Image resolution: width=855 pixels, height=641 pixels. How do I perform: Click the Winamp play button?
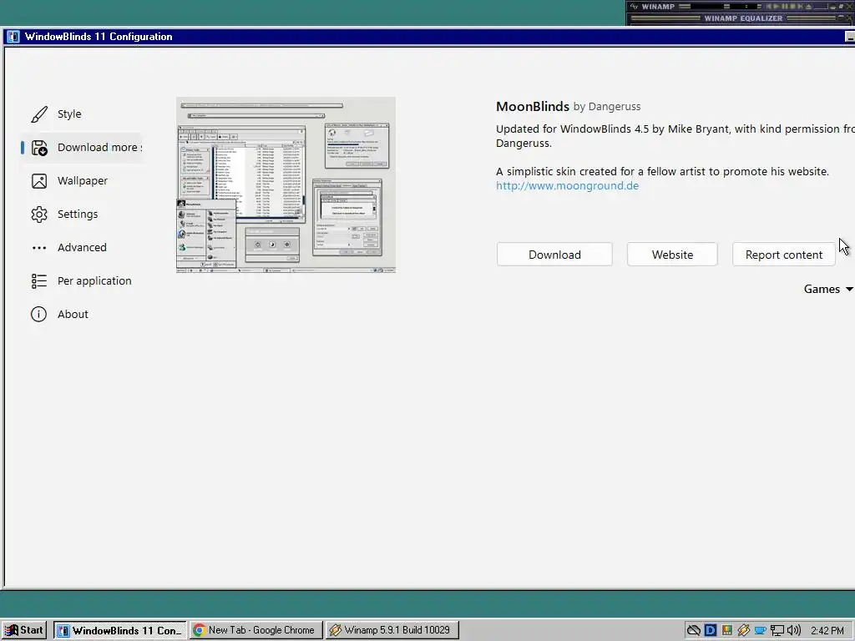coord(777,7)
